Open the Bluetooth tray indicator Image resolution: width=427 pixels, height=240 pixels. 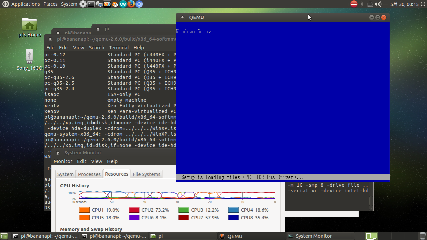(362, 4)
